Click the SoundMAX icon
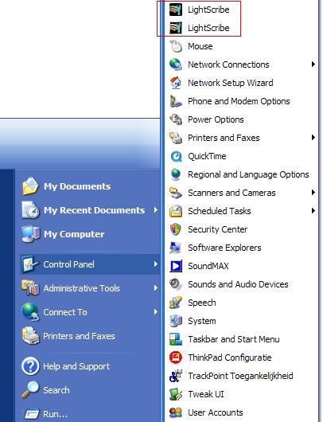Viewport: 323px width, 422px height. [176, 266]
